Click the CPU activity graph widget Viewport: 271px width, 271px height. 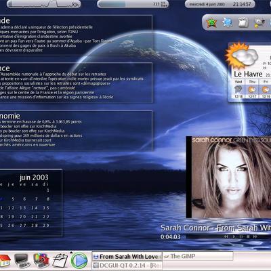[44, 4]
